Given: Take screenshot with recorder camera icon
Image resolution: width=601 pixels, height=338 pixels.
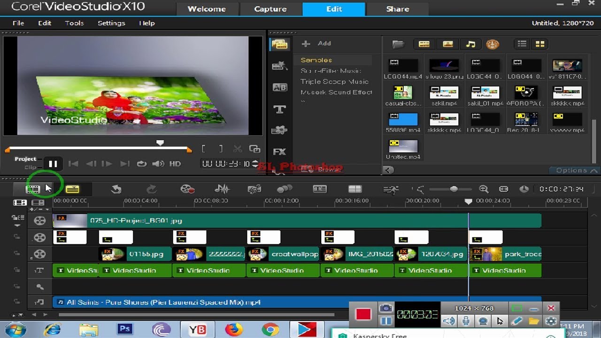Looking at the screenshot, I should coord(386,308).
